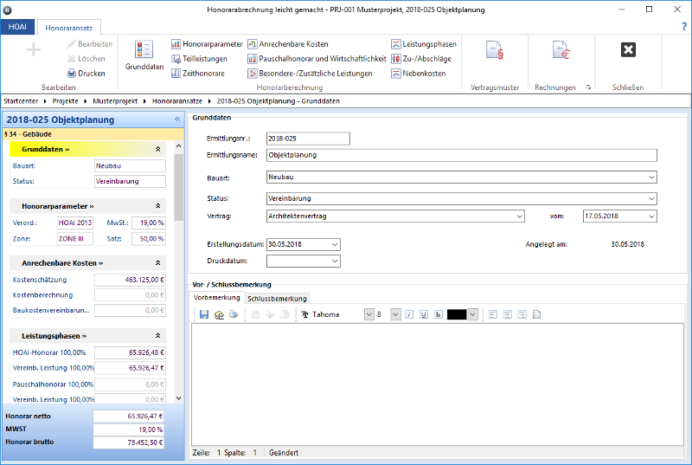The width and height of the screenshot is (692, 465).
Task: Toggle bold formatting in remark editor
Action: (x=438, y=314)
